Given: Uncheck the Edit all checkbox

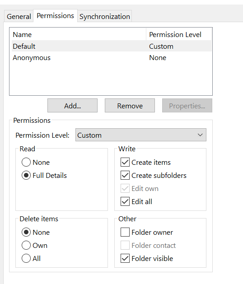Looking at the screenshot, I should [x=125, y=201].
